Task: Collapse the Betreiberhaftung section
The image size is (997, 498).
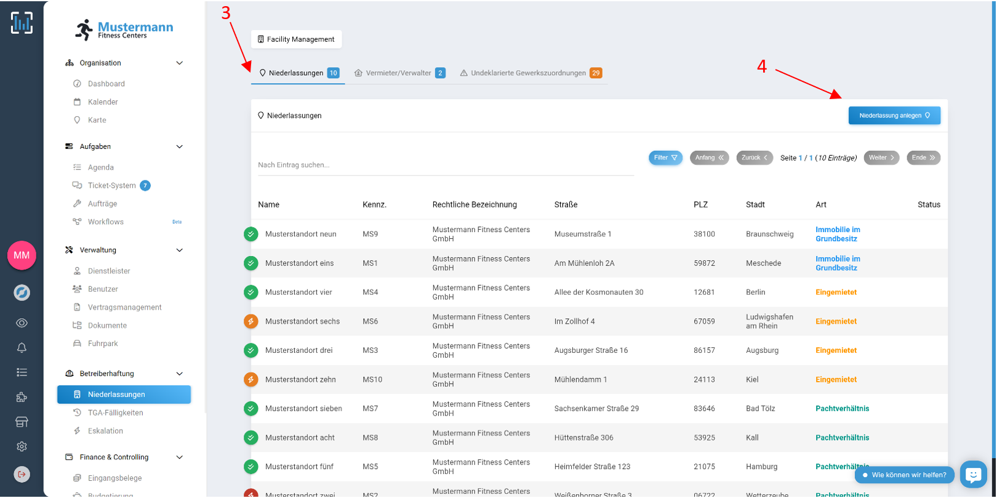Action: point(180,374)
